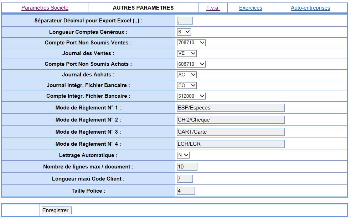Click the Enregistrer button
Viewport: 351px width, 220px height.
point(56,210)
